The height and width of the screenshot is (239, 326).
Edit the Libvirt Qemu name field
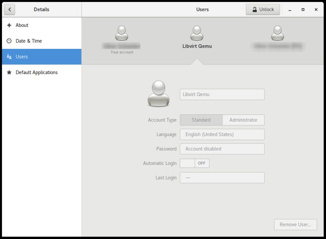pos(222,94)
